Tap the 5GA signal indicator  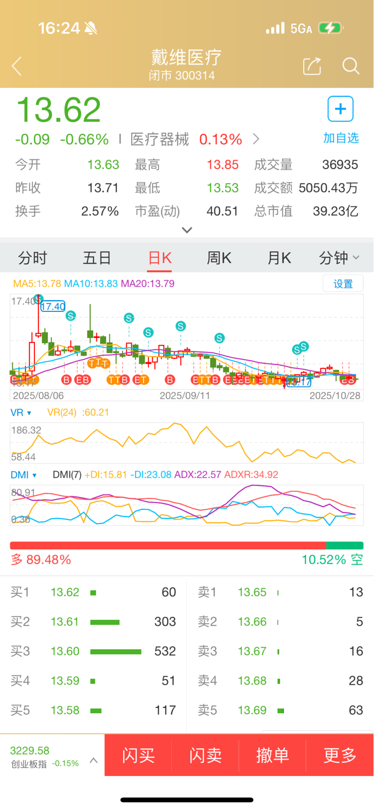(301, 29)
